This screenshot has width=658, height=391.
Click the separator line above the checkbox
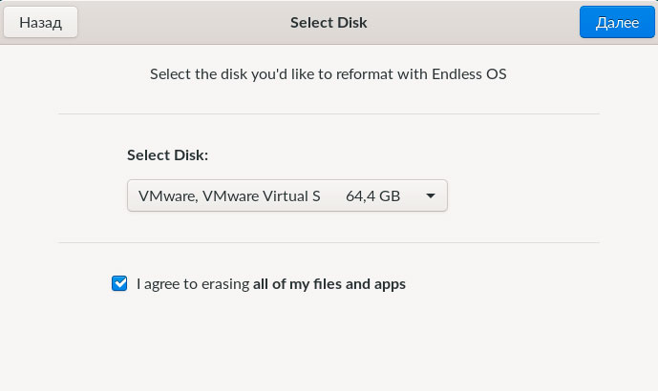(329, 242)
